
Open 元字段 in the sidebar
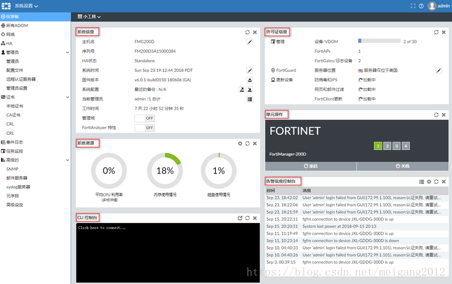13,196
